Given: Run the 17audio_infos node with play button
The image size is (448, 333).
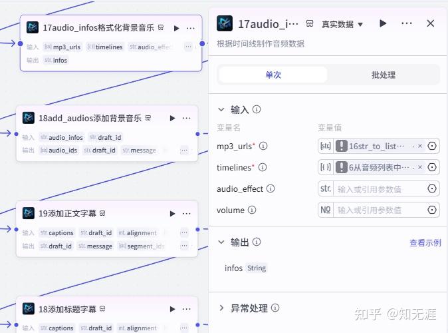Looking at the screenshot, I should (177, 28).
